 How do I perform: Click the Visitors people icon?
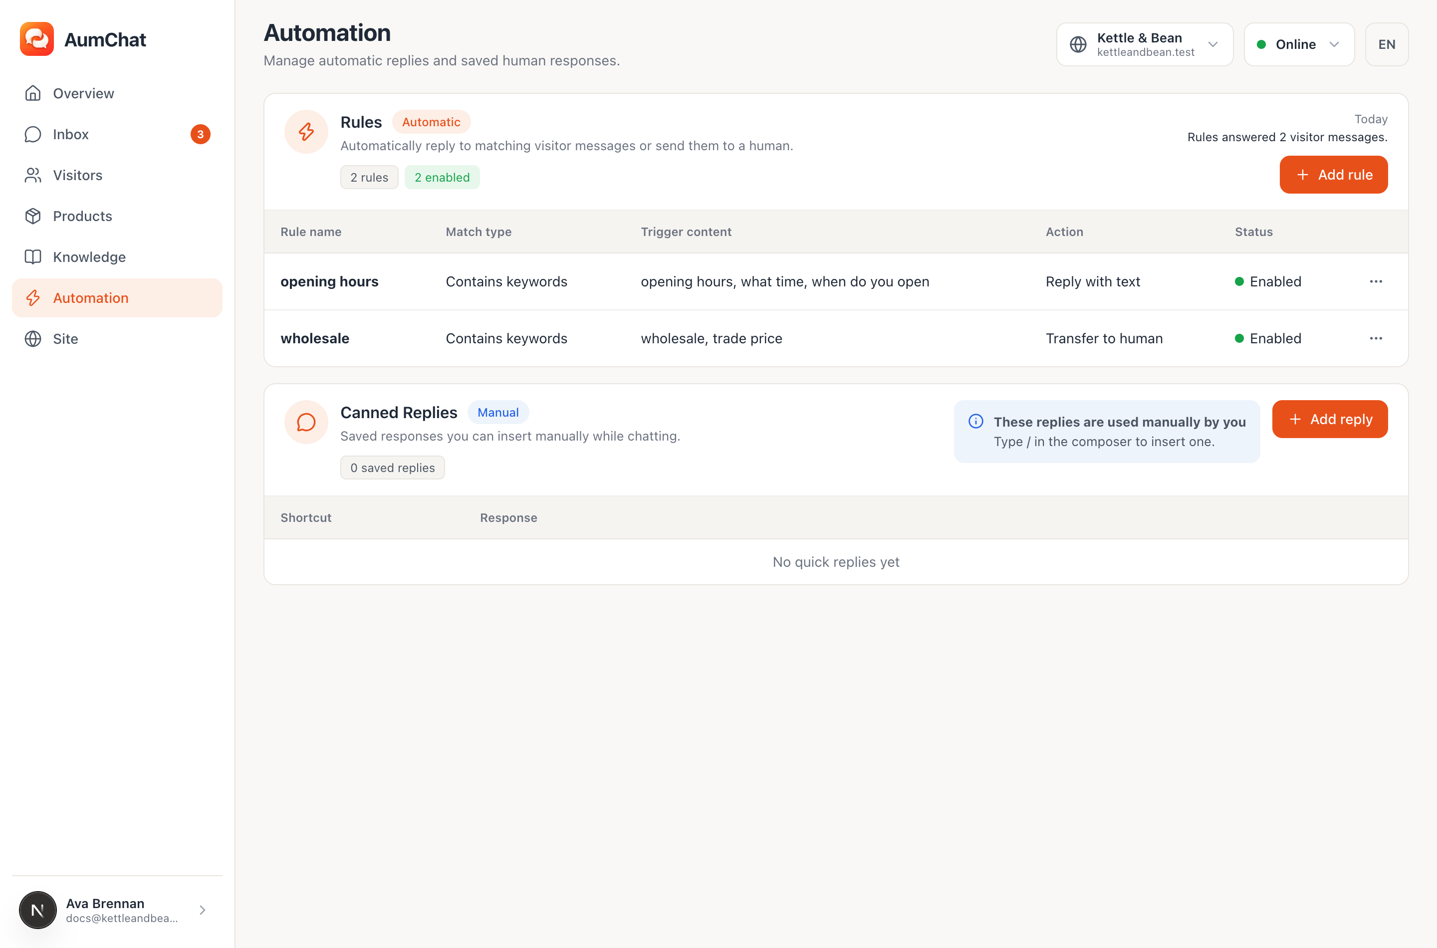32,175
